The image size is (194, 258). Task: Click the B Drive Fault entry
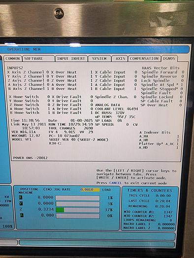[x=72, y=113]
